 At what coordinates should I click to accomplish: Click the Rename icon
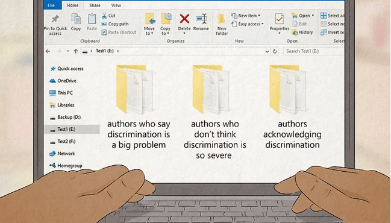pyautogui.click(x=201, y=19)
